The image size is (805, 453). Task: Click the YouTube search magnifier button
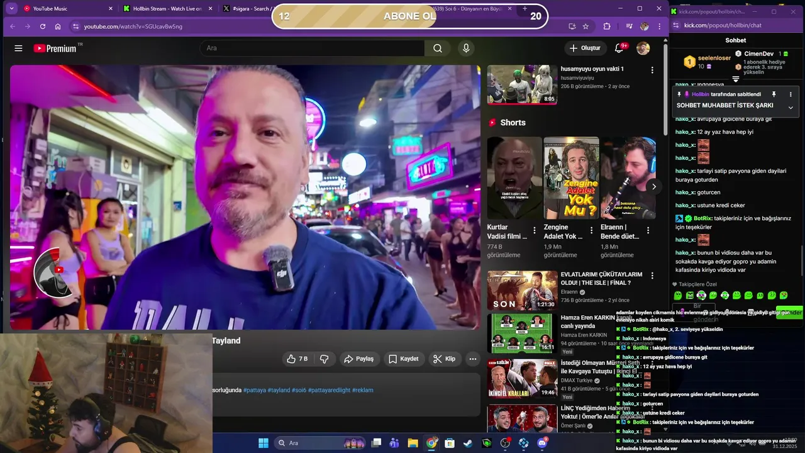438,48
